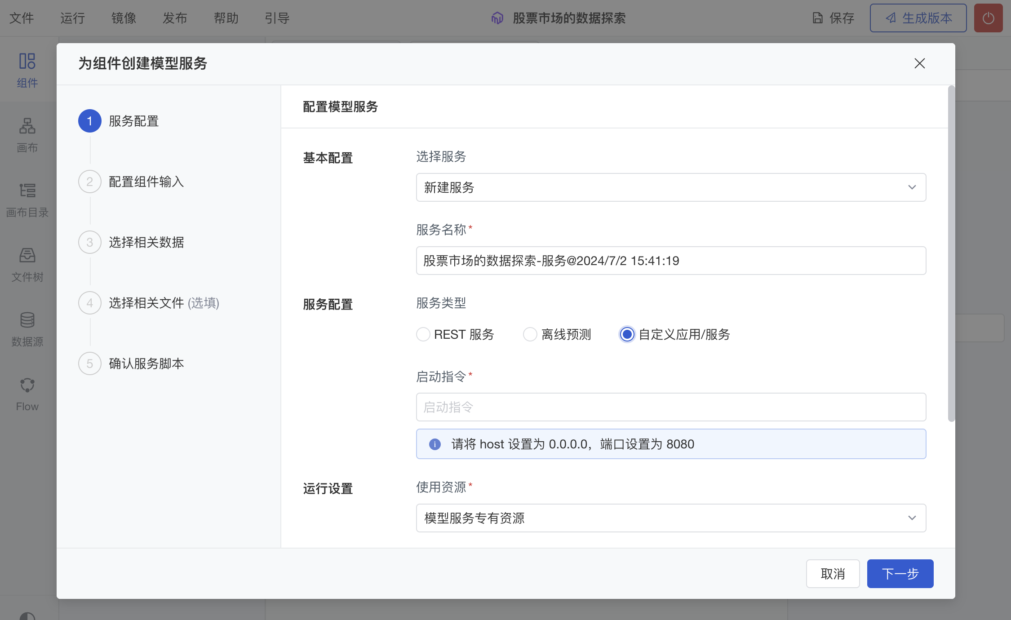Expand the 选择服务 dropdown showing 新建服务

[x=670, y=187]
